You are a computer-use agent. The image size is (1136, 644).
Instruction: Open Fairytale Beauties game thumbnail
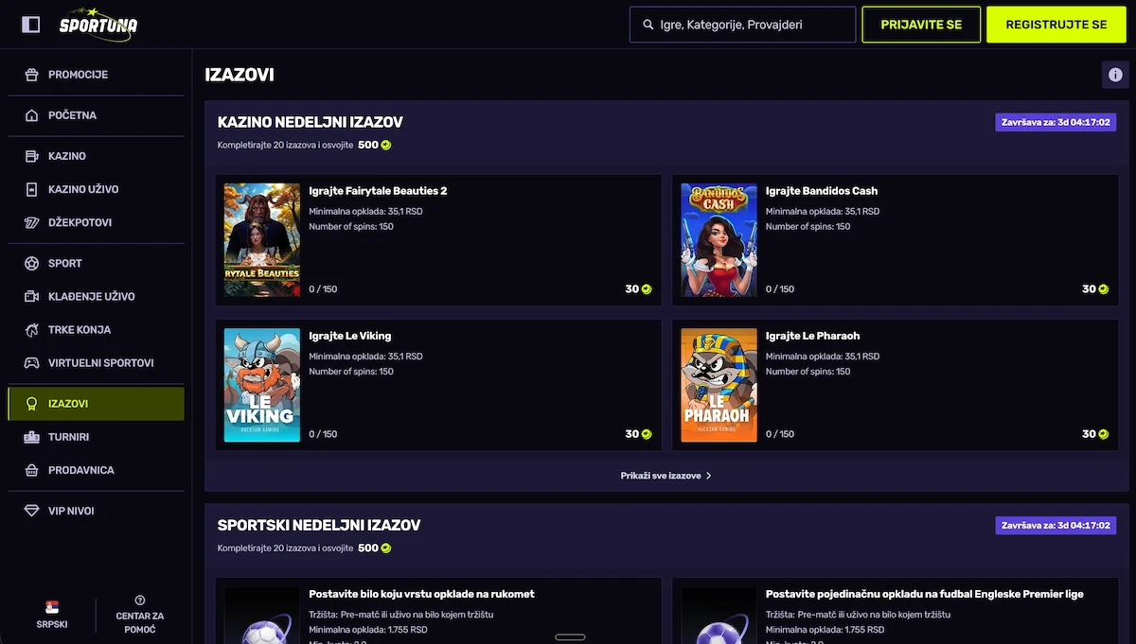(x=262, y=240)
